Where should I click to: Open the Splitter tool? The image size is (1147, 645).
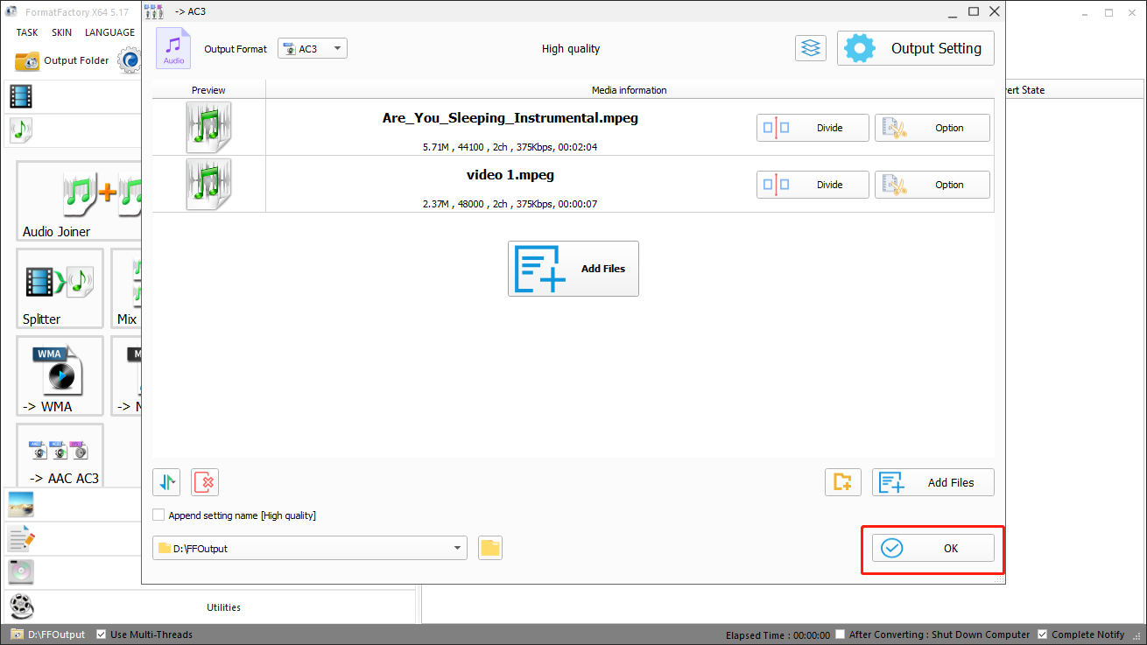60,288
